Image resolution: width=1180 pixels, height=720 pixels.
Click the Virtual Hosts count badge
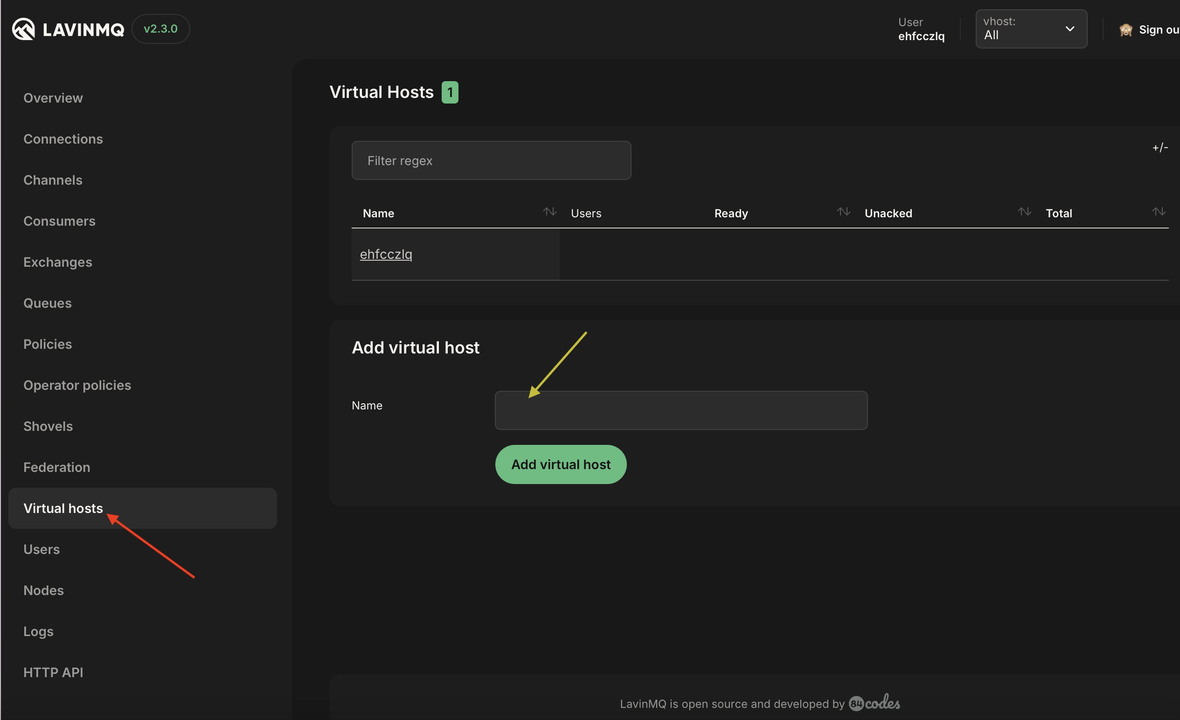(450, 92)
